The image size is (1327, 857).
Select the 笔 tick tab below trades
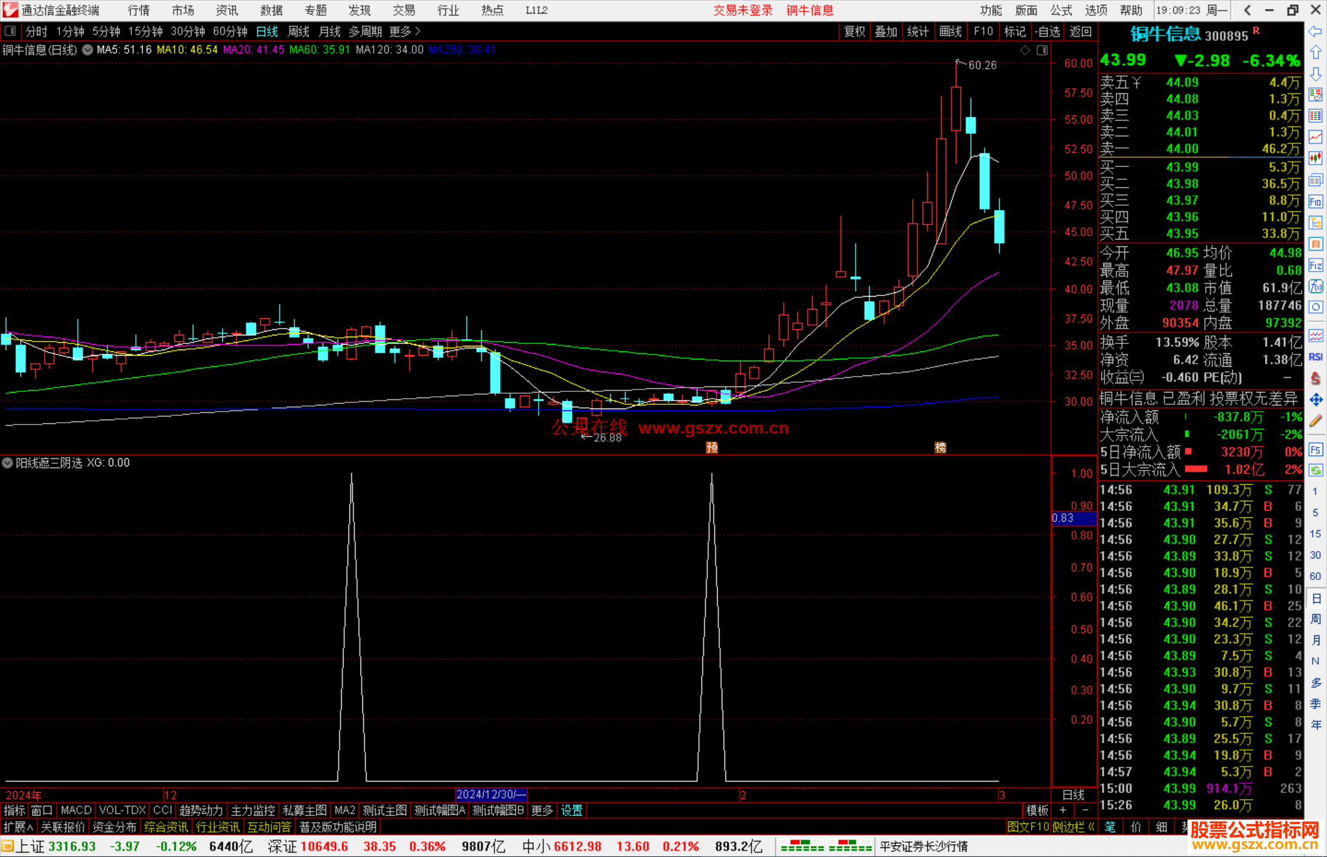(x=1110, y=827)
